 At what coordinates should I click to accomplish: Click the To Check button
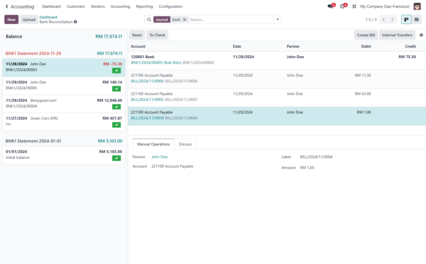(x=157, y=35)
